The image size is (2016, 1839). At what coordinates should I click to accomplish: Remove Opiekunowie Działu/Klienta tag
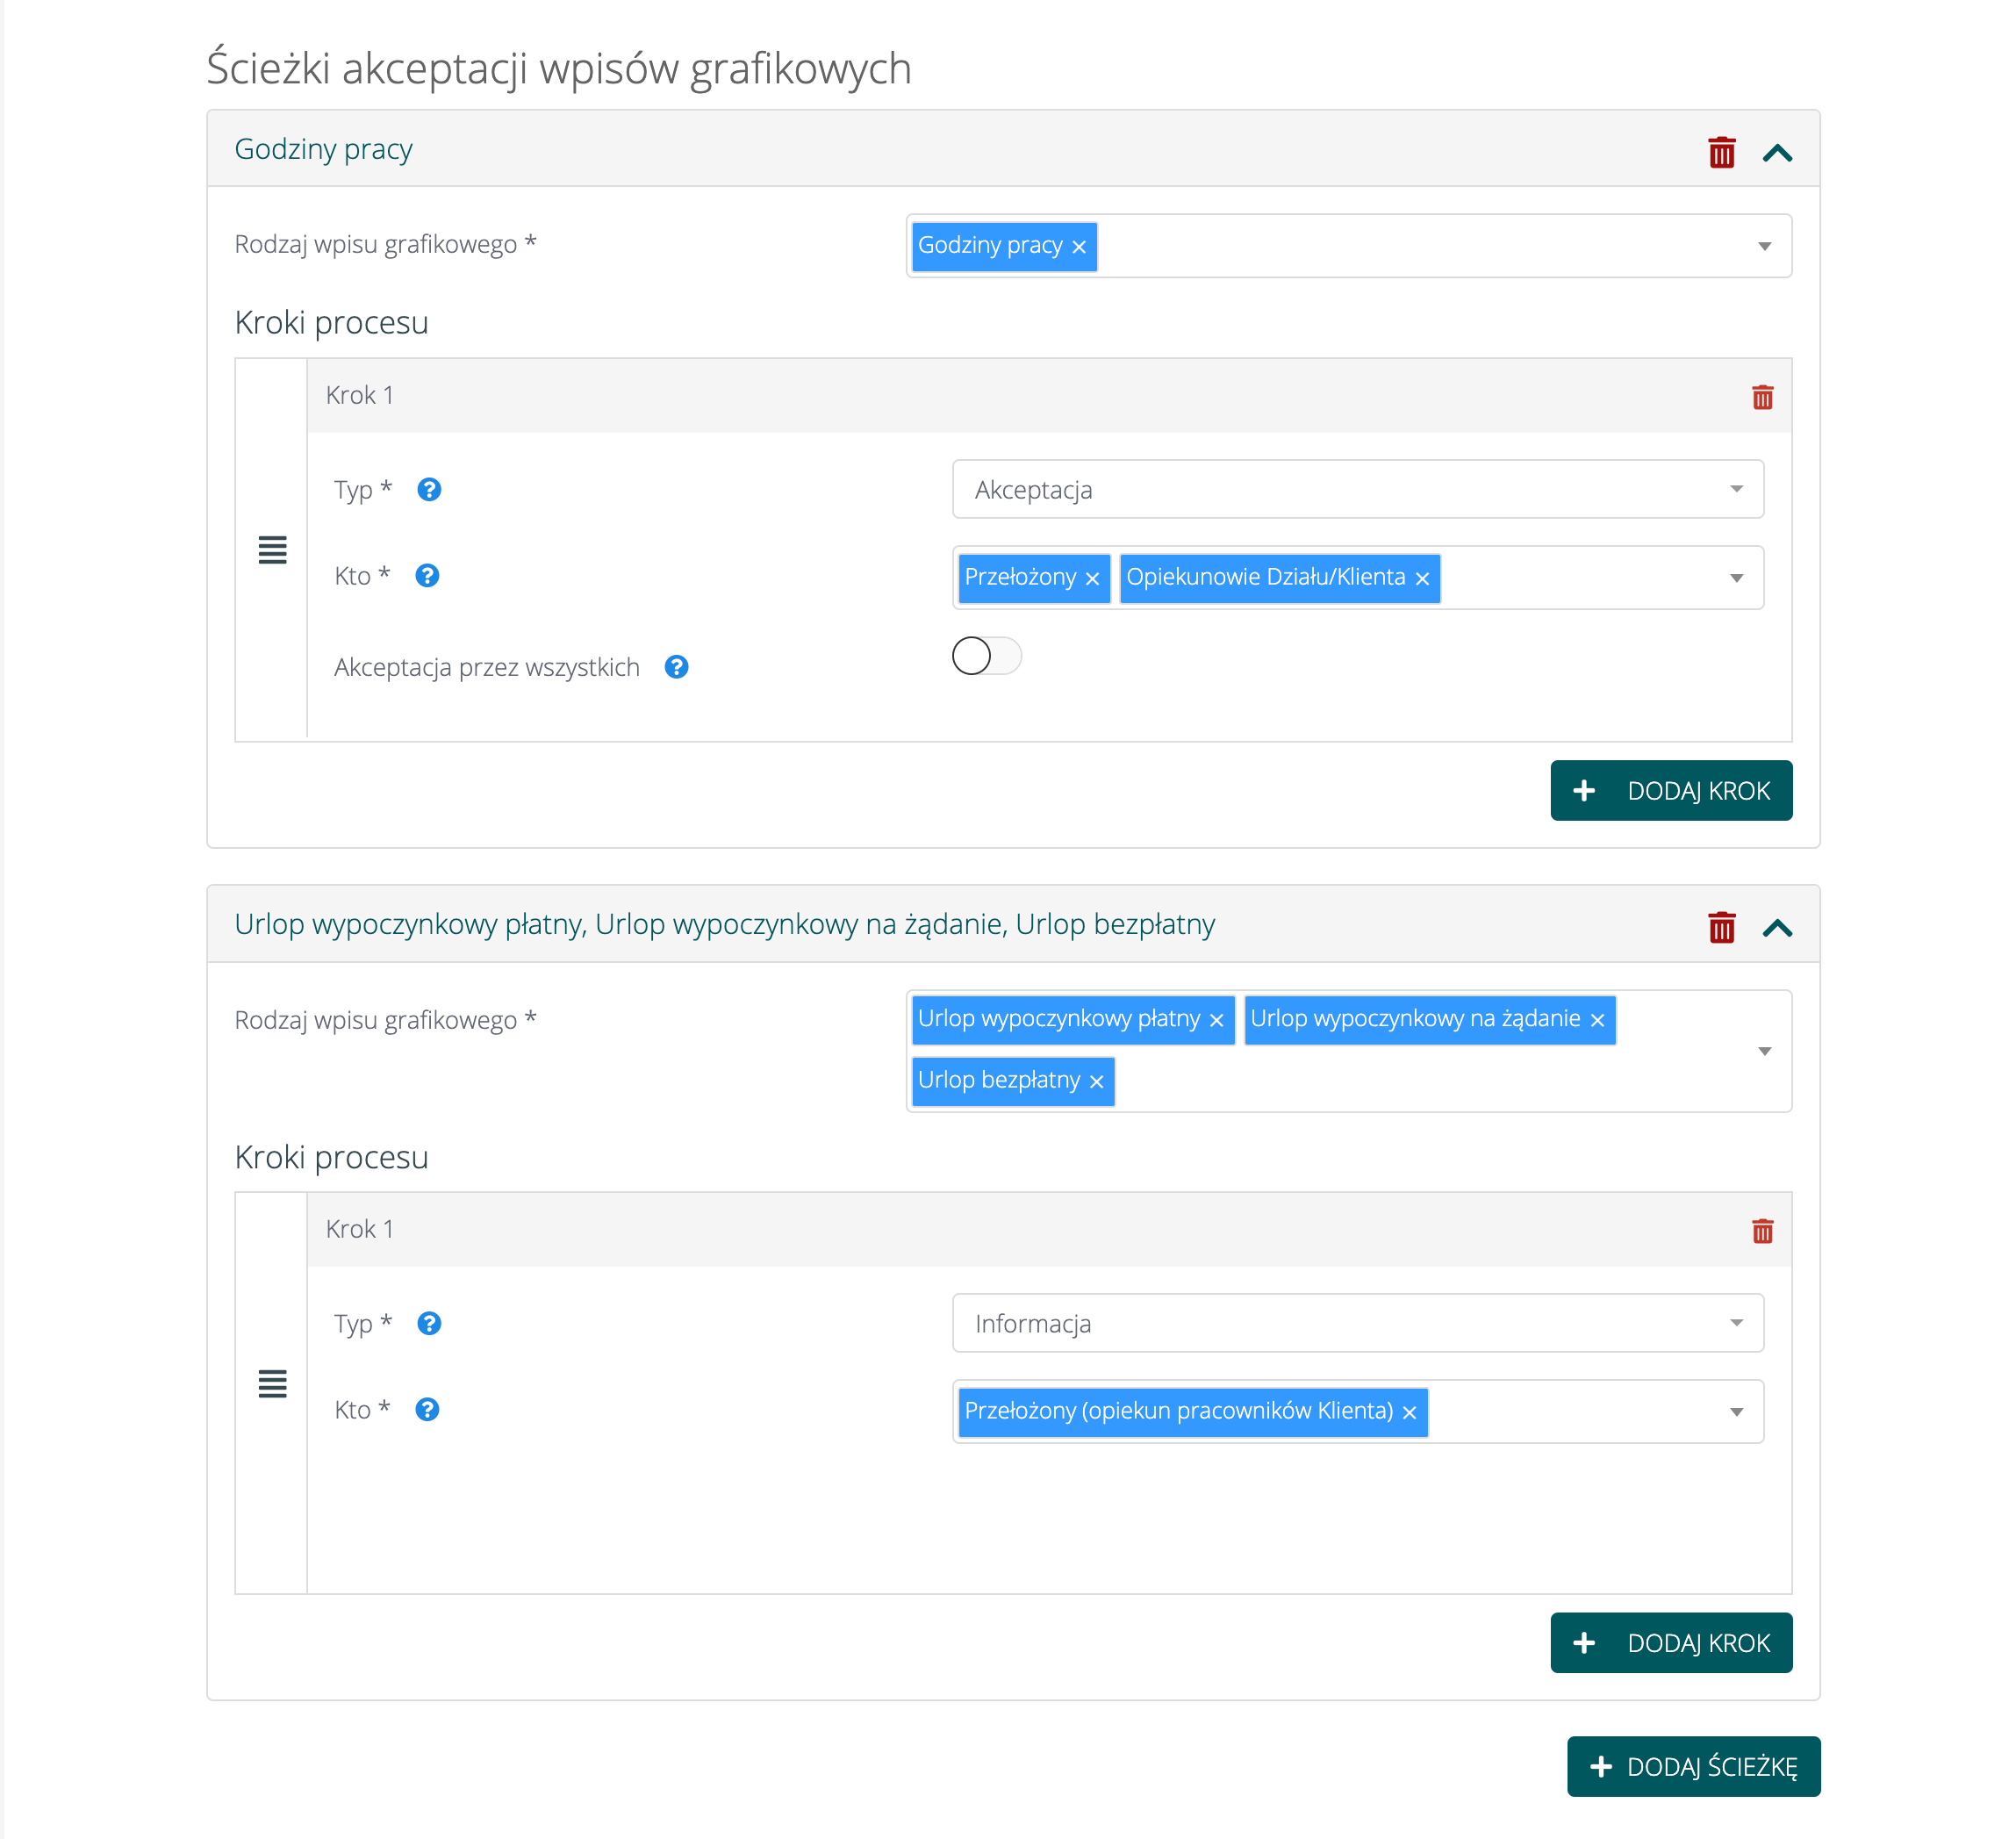[1422, 579]
